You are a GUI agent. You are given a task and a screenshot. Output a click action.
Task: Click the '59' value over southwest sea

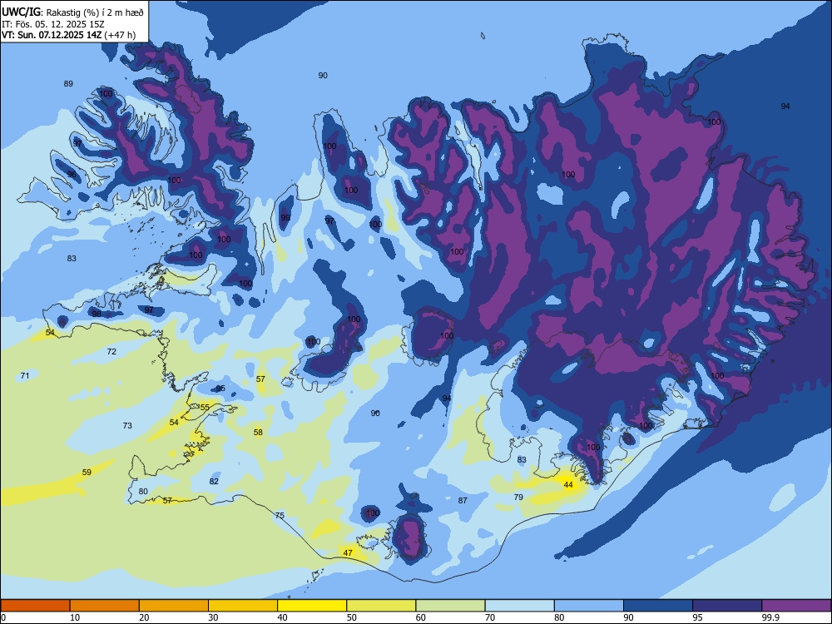[x=87, y=472]
